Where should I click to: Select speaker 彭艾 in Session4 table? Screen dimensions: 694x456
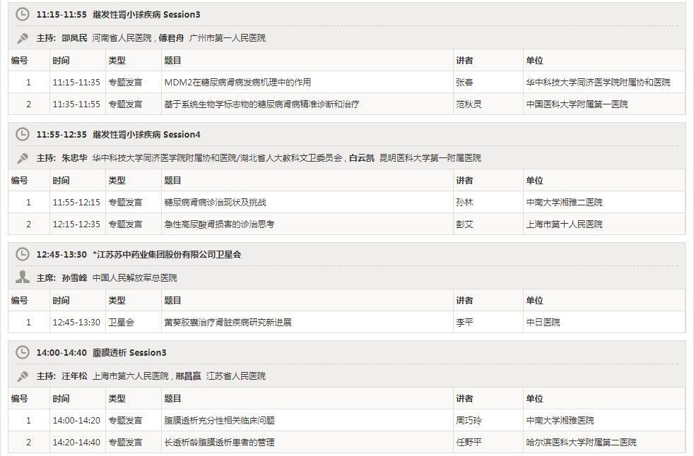[x=466, y=224]
